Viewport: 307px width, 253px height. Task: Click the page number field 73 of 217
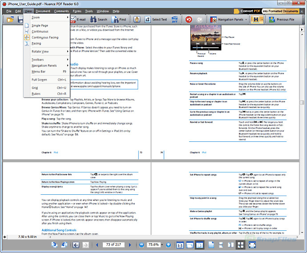pyautogui.click(x=113, y=245)
